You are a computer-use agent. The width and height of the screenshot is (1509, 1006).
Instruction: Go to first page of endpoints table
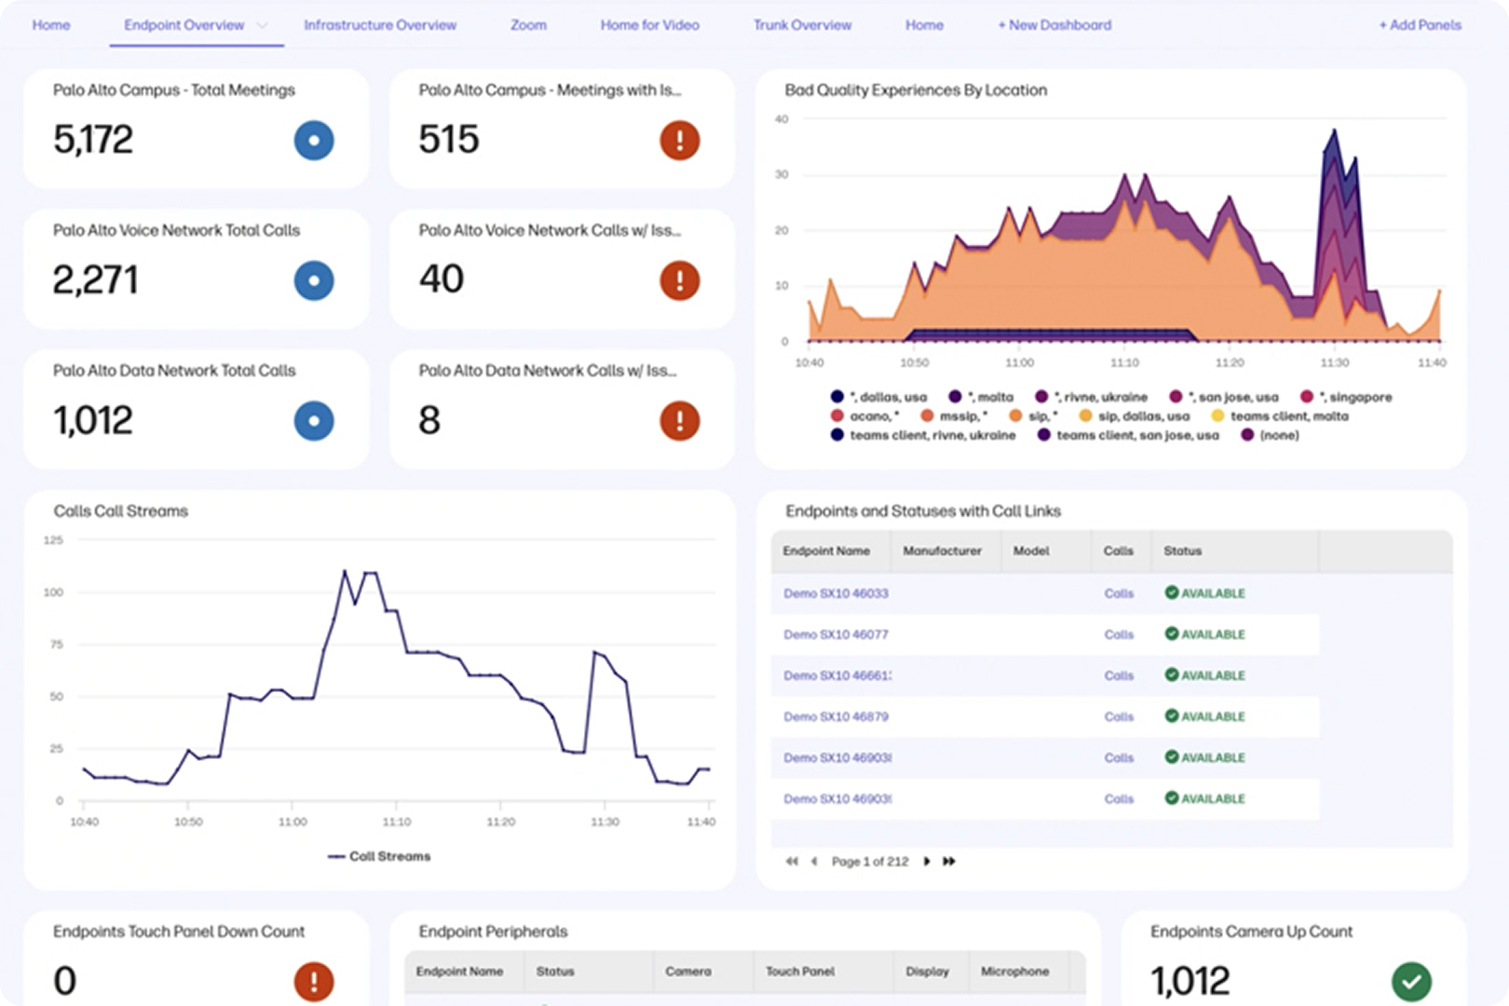(791, 862)
